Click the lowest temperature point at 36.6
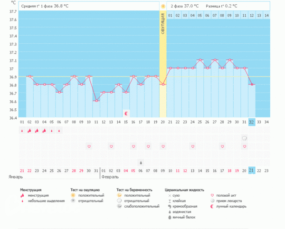Image resolution: width=285 pixels, height=229 pixels. (x=96, y=101)
